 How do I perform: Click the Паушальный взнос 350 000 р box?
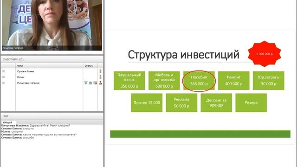pyautogui.click(x=129, y=80)
